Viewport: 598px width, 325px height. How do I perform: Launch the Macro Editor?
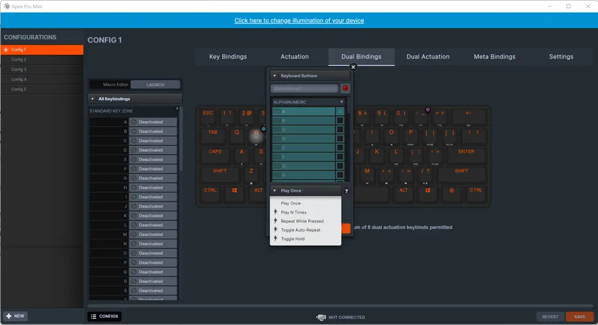(x=155, y=84)
